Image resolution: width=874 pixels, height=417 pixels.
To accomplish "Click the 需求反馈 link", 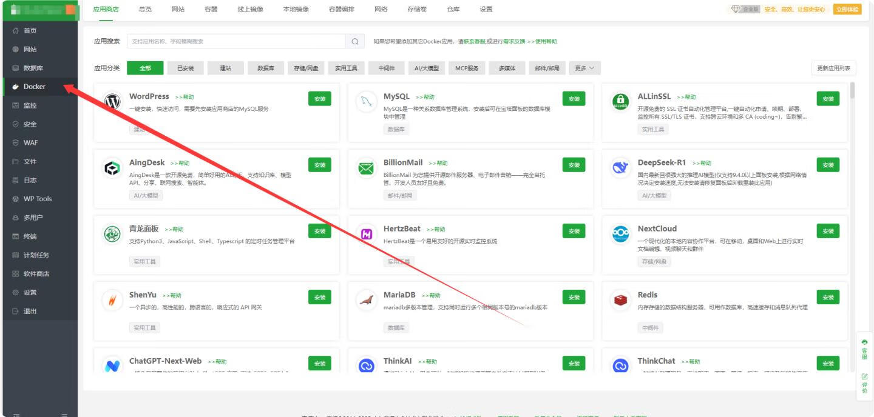I will (514, 41).
